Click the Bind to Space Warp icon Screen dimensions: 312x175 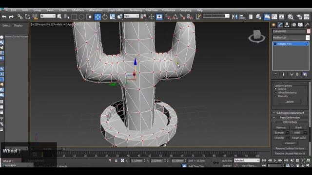point(35,17)
